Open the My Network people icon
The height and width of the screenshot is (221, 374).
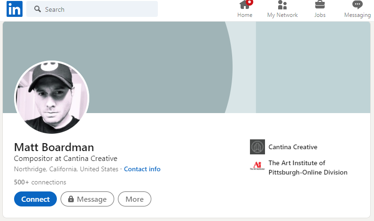tap(282, 5)
